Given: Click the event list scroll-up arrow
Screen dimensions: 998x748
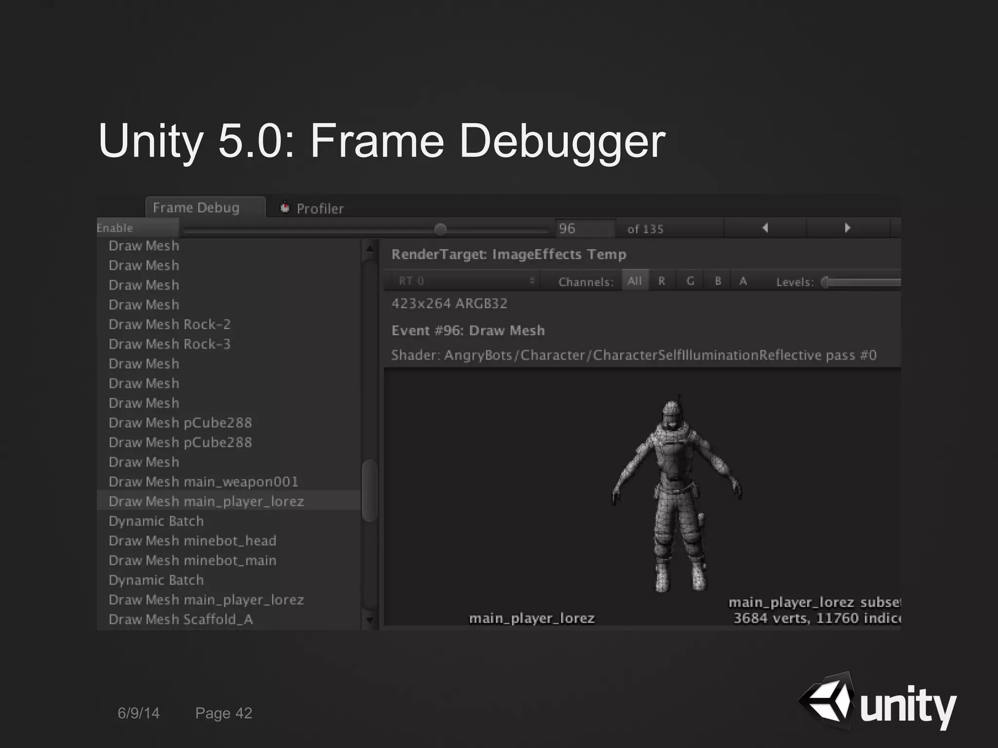Looking at the screenshot, I should pyautogui.click(x=370, y=248).
